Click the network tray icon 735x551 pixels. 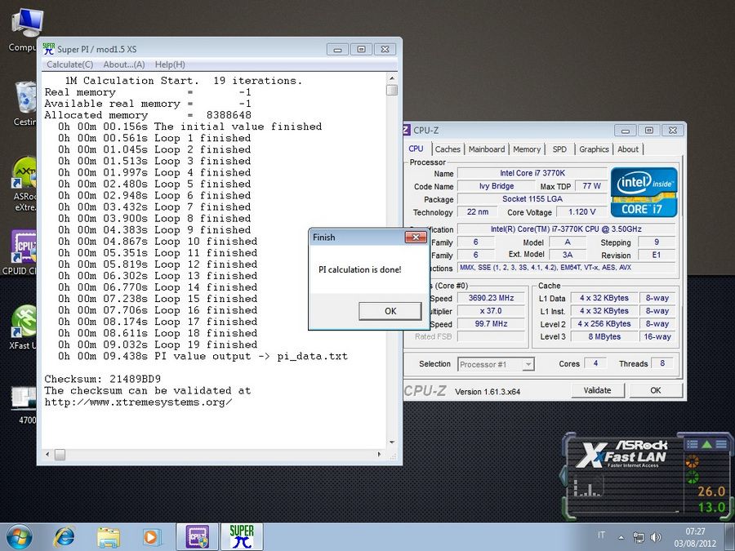639,537
